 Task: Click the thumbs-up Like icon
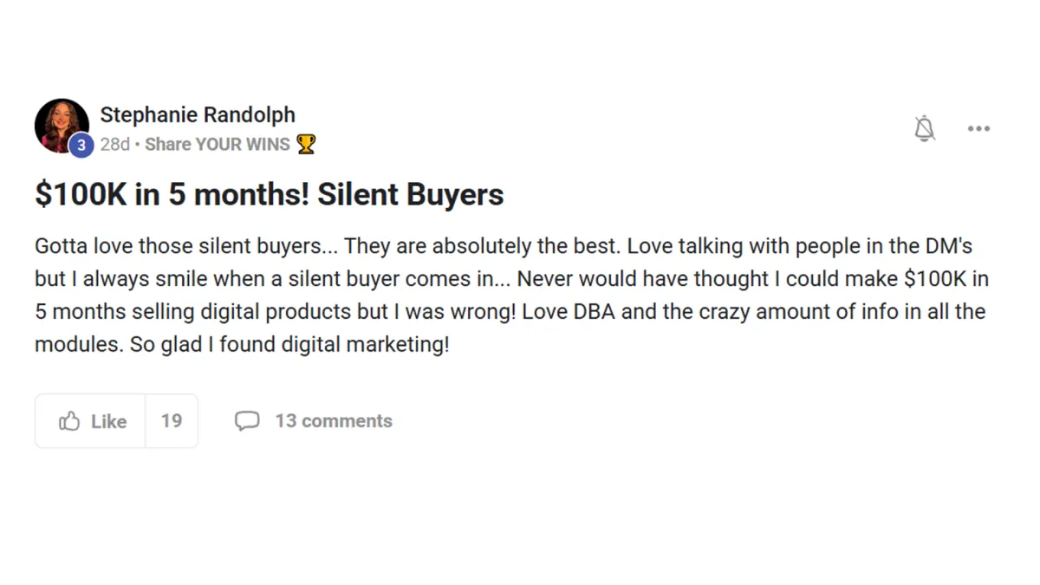(69, 421)
